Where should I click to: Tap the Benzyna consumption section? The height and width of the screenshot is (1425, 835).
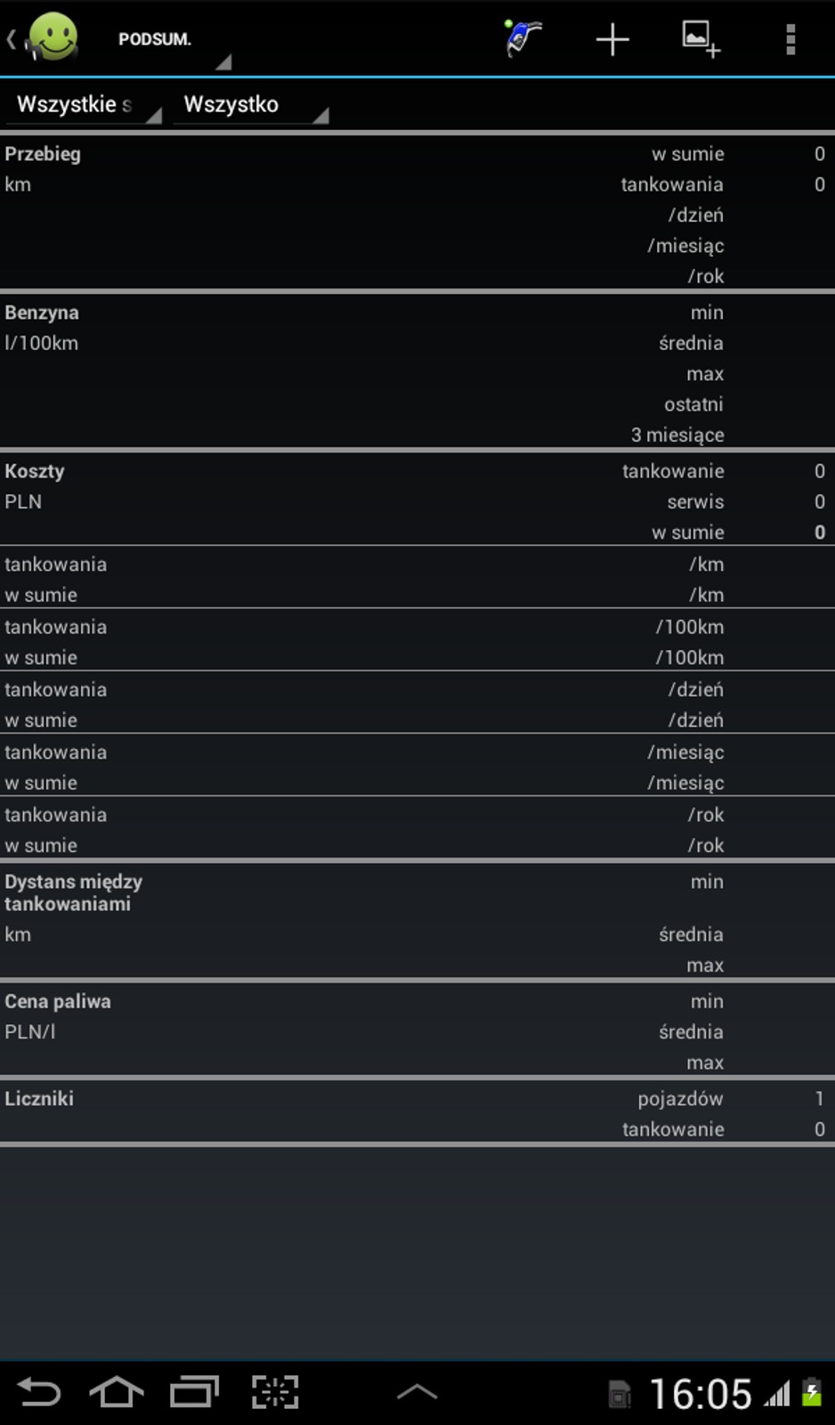tap(42, 313)
